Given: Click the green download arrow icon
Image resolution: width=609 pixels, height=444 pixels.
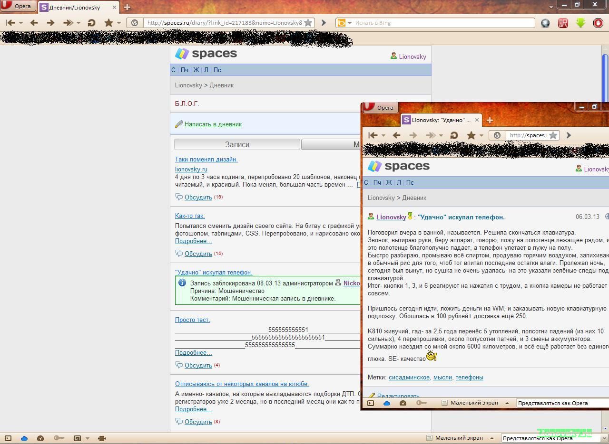Looking at the screenshot, I should click(580, 23).
